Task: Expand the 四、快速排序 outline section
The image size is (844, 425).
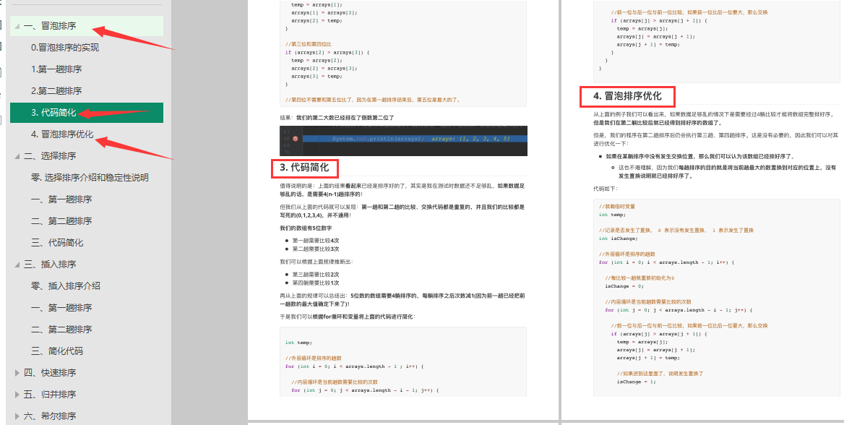Action: point(17,373)
